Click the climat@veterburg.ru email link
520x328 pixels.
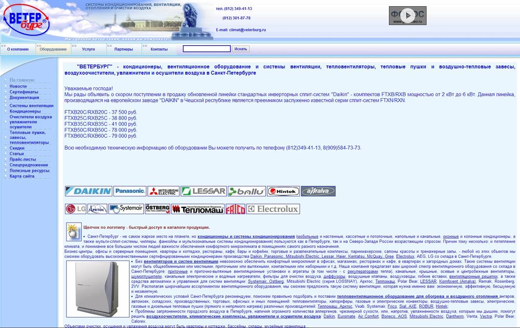pos(248,30)
